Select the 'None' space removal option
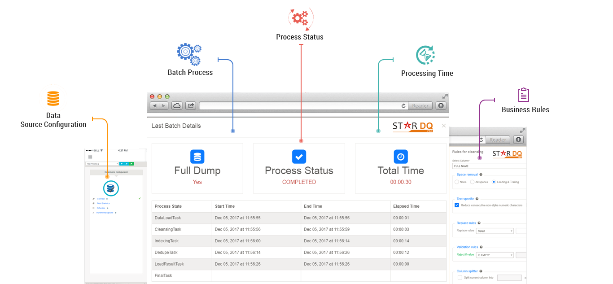 point(457,182)
